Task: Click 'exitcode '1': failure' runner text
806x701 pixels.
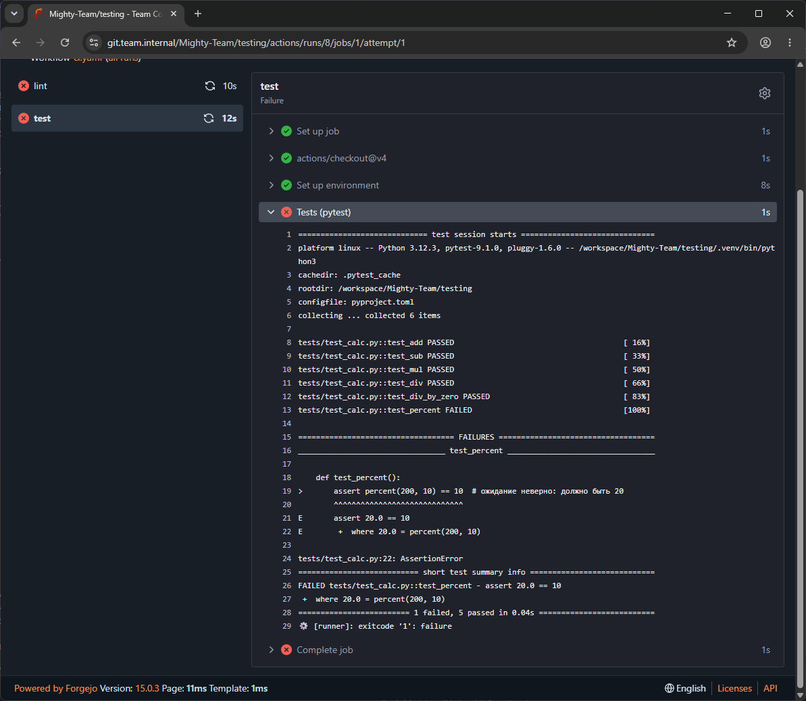Action: pos(405,626)
